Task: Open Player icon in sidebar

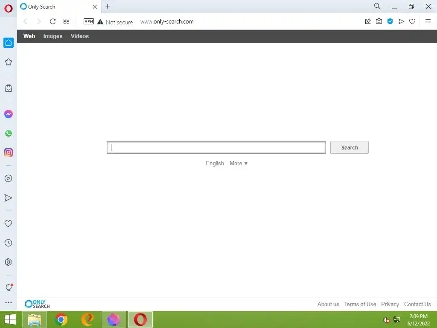Action: click(x=9, y=178)
